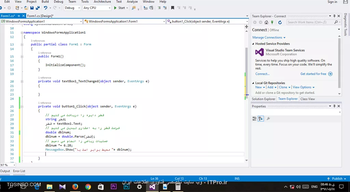Open the Tools menu
Image resolution: width=350 pixels, height=192 pixels.
click(x=85, y=2)
